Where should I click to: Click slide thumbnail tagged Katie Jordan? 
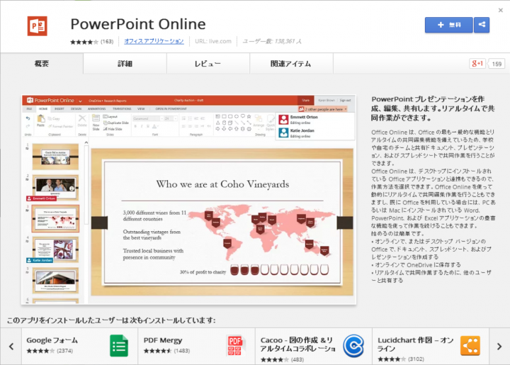click(55, 249)
